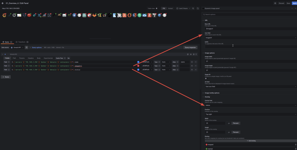The height and width of the screenshot is (150, 297).
Task: Add field after the .imageUrl row
Action: click(192, 66)
